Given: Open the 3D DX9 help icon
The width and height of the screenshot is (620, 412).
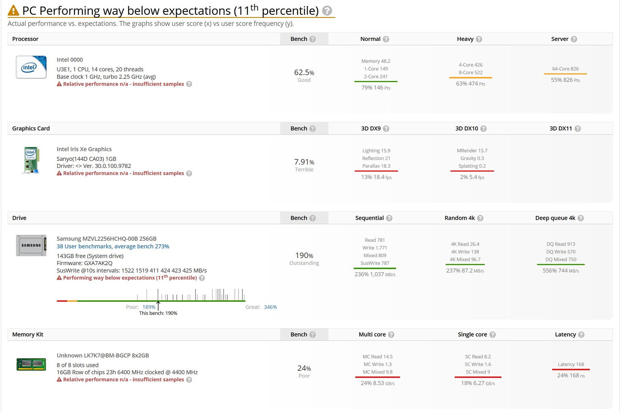Looking at the screenshot, I should (x=386, y=129).
